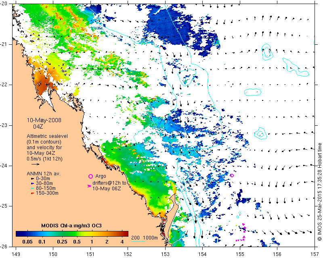Click the cyan isobath legend line sample
The width and height of the screenshot is (323, 258).
tap(138, 241)
